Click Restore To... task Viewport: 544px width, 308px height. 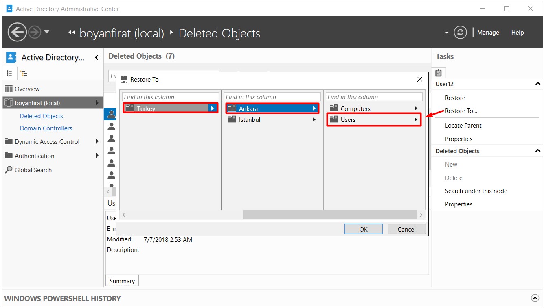(x=461, y=111)
